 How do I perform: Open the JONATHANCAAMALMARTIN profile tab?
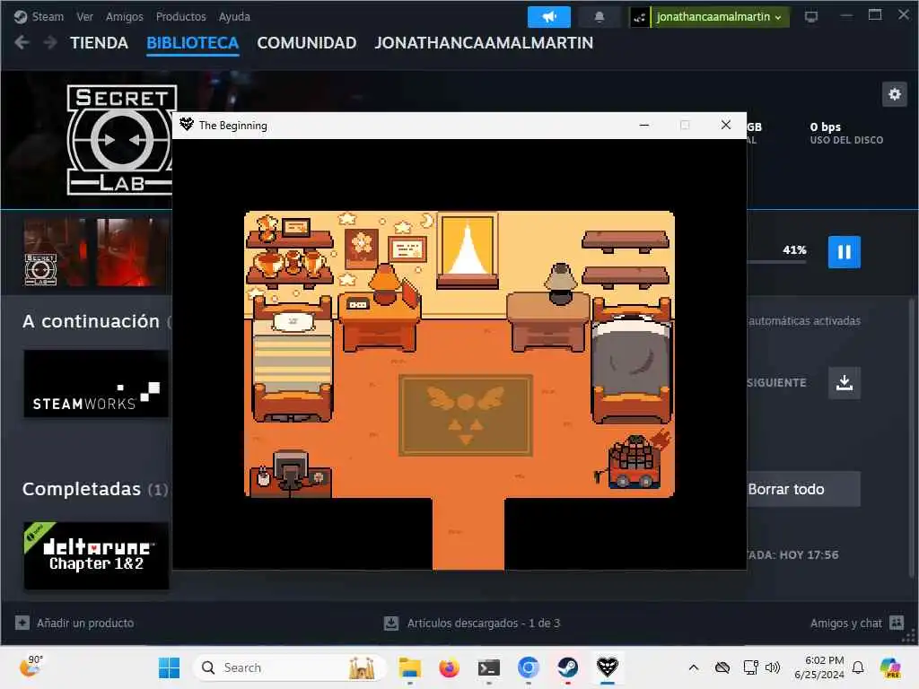484,43
